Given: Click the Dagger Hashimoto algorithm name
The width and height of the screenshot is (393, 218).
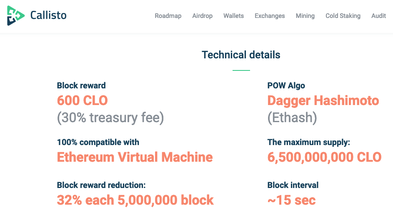Looking at the screenshot, I should point(323,100).
